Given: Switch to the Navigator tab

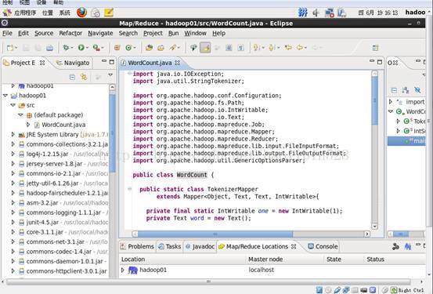Looking at the screenshot, I should pyautogui.click(x=73, y=63).
